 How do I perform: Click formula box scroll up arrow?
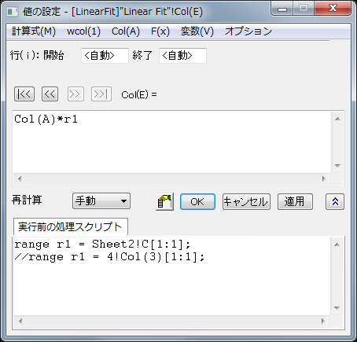337,119
